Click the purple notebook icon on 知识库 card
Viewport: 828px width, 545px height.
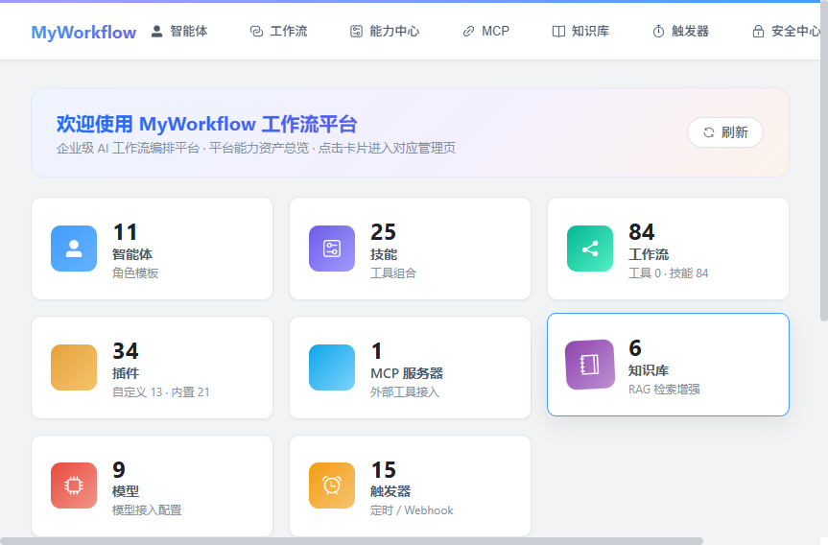(590, 365)
